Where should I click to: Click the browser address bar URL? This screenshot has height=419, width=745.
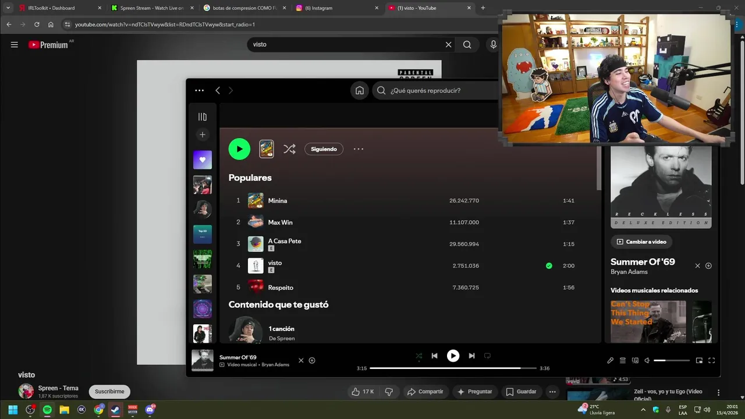(165, 24)
